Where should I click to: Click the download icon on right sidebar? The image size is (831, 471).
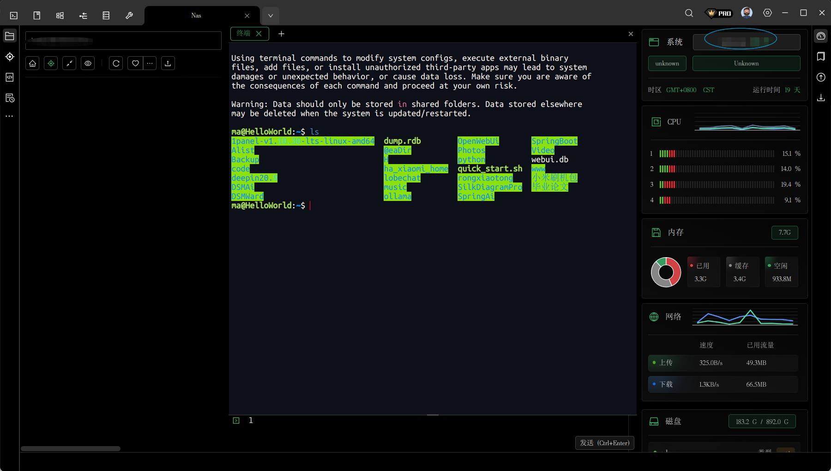821,98
